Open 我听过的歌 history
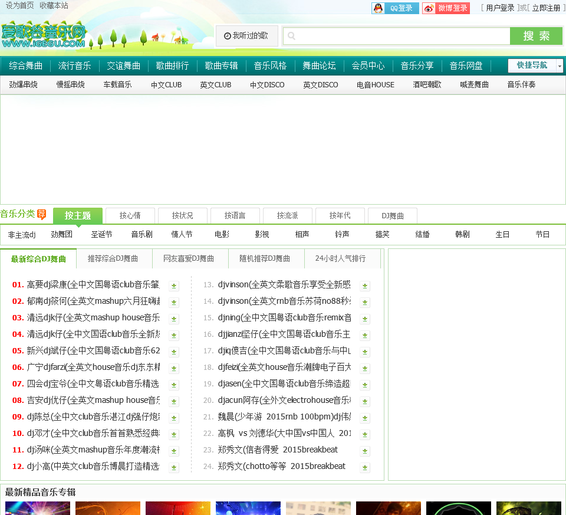 pos(247,36)
